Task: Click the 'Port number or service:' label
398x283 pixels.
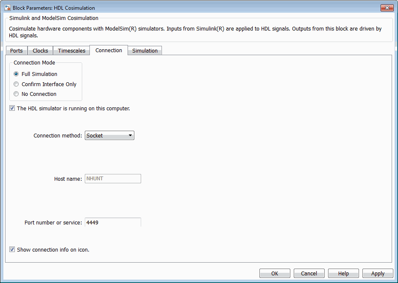Action: pyautogui.click(x=53, y=222)
